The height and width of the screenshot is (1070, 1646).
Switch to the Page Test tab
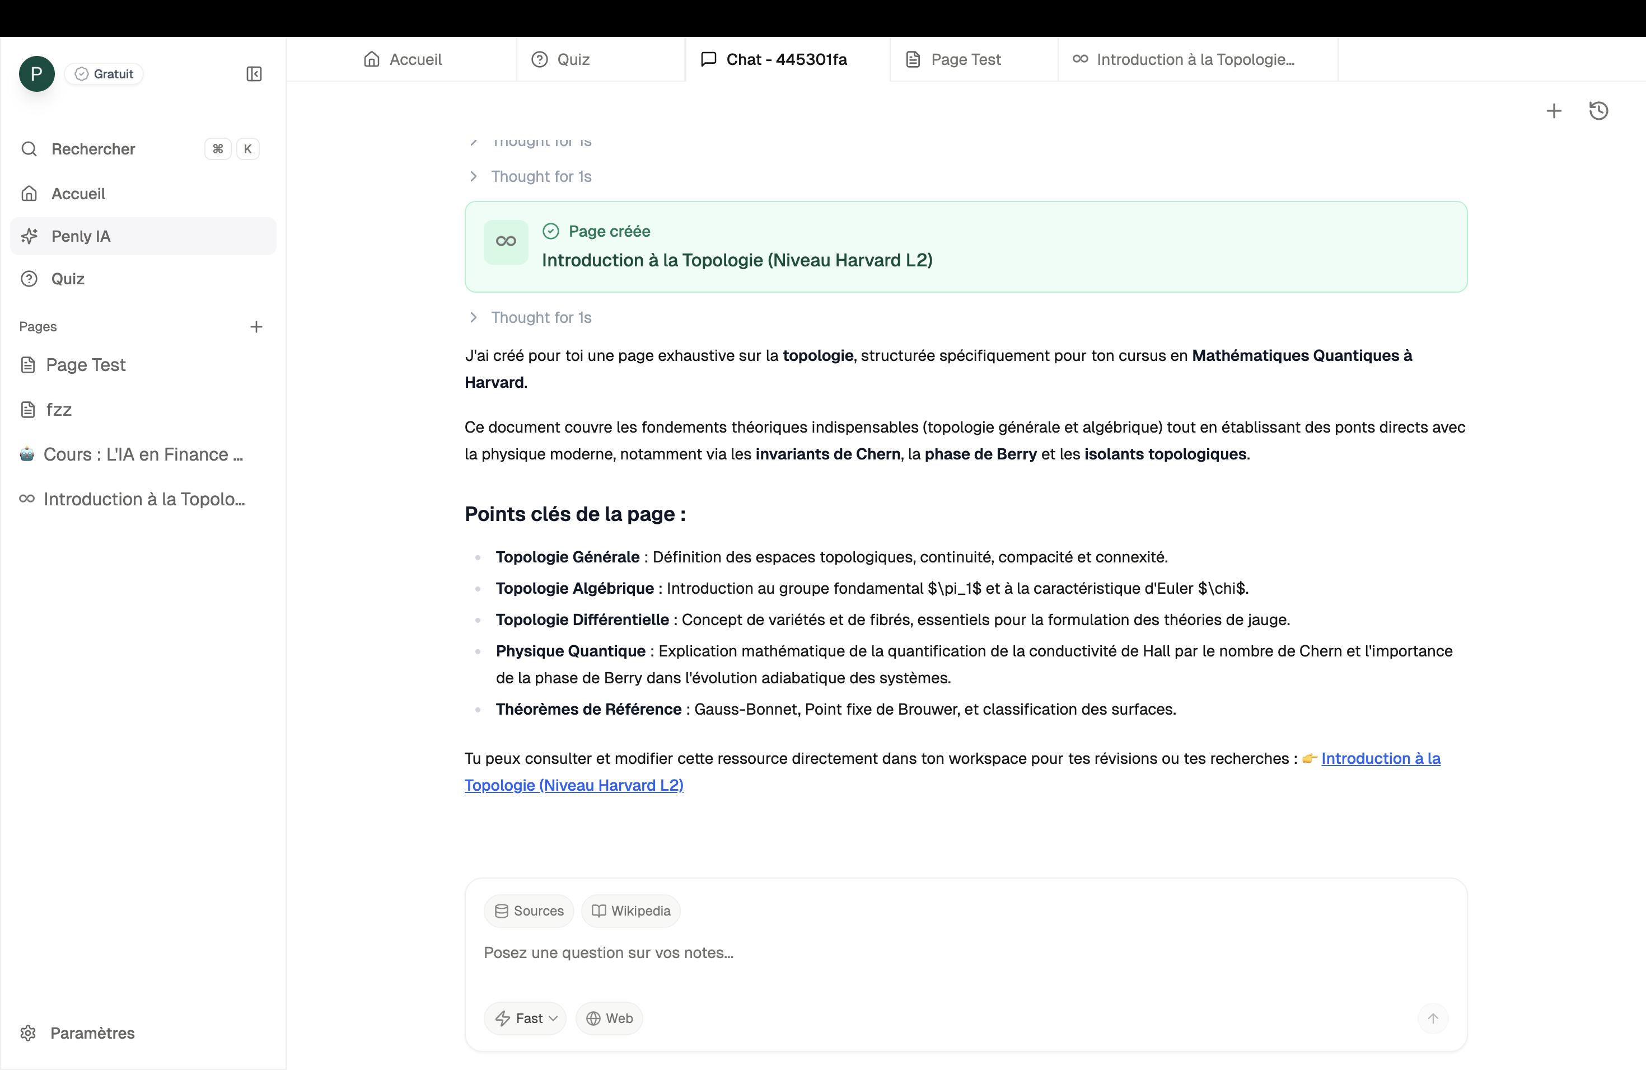[x=965, y=59]
